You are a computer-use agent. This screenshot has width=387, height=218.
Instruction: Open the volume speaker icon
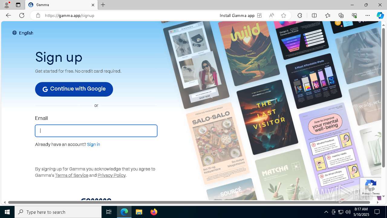348,212
